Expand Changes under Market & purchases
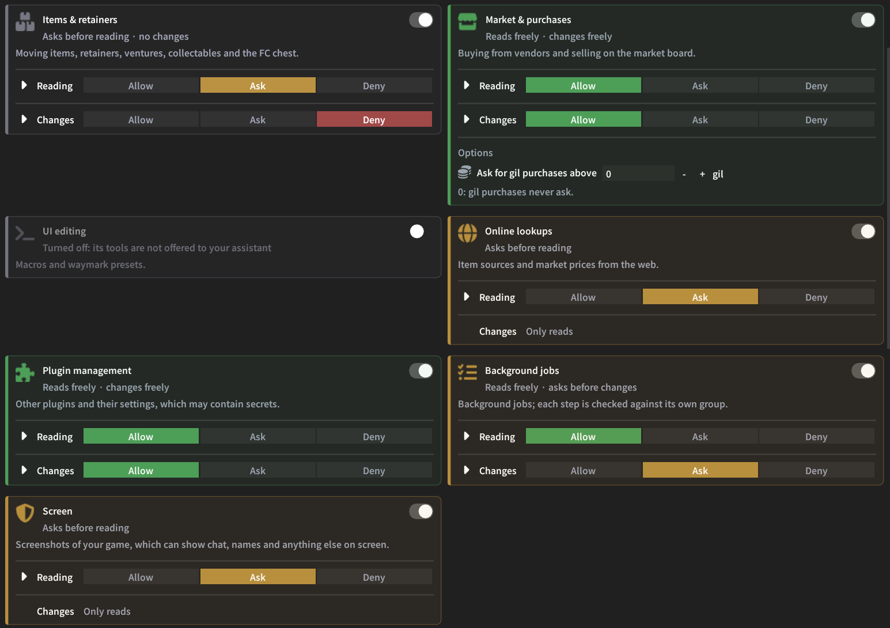The width and height of the screenshot is (890, 628). tap(467, 119)
